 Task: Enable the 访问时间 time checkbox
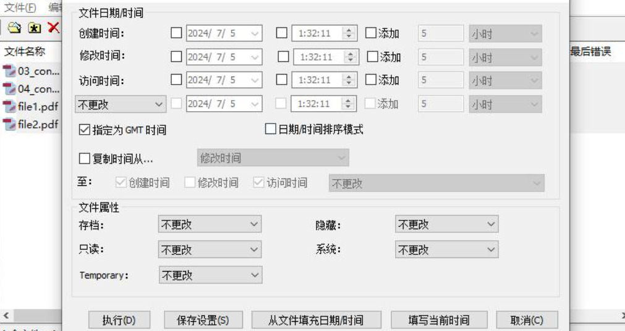[281, 80]
